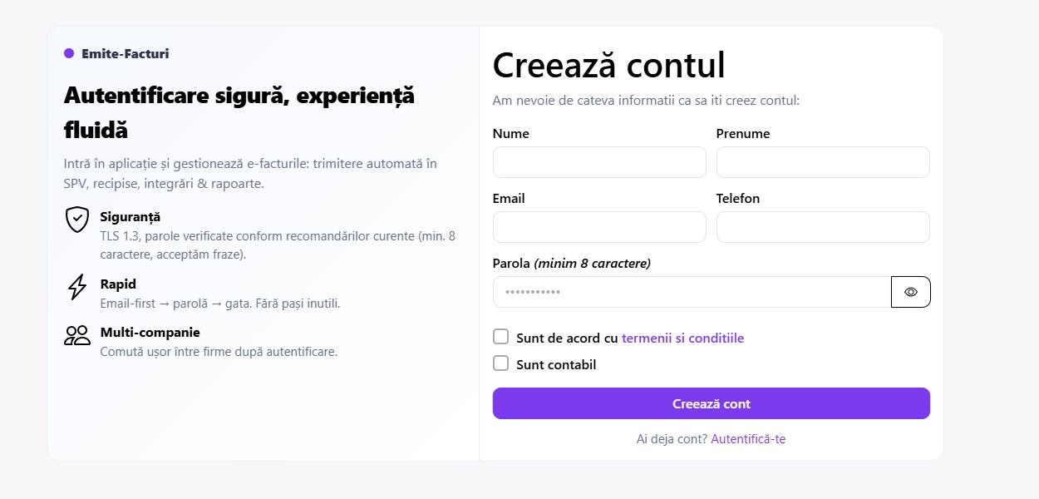Image resolution: width=1039 pixels, height=499 pixels.
Task: Click the shield icon next to Siguranță
Action: (x=76, y=220)
